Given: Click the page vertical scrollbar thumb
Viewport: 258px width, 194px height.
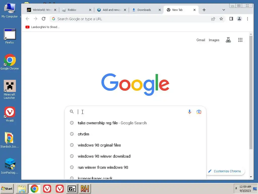Looking at the screenshot, I should 251,92.
